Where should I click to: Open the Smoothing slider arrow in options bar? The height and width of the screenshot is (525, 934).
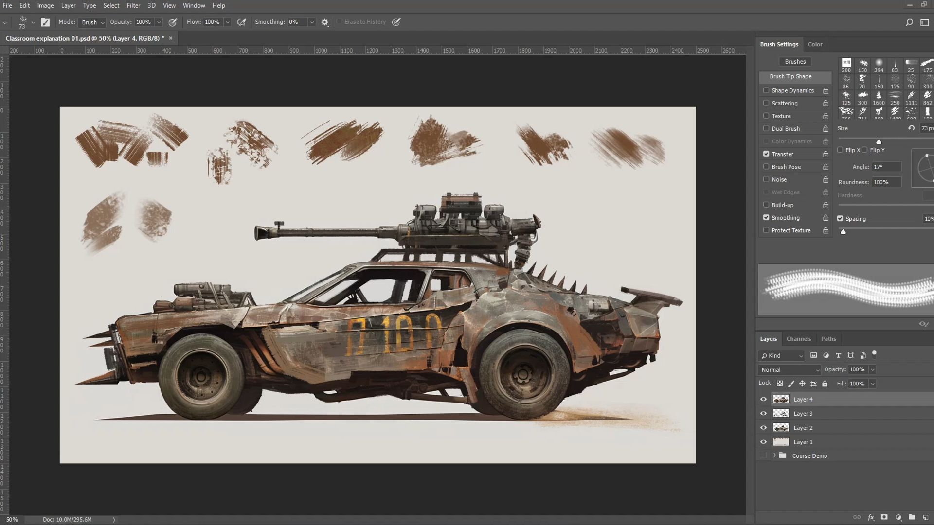312,22
